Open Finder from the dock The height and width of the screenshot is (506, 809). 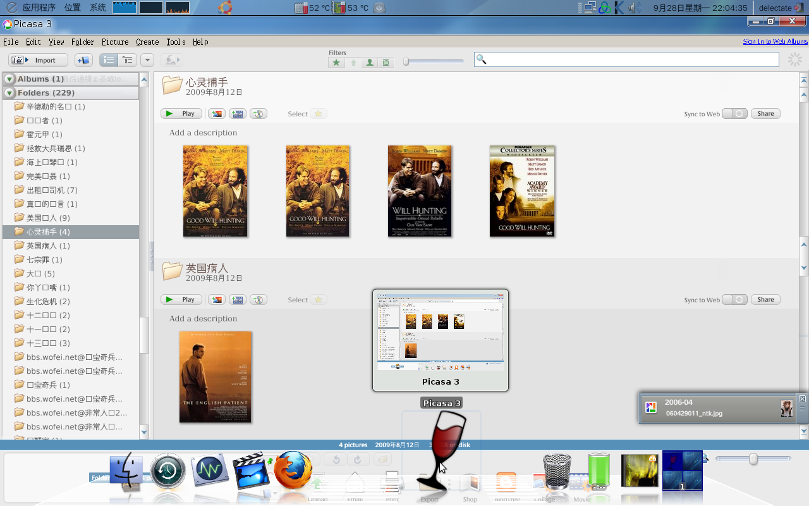click(x=127, y=471)
